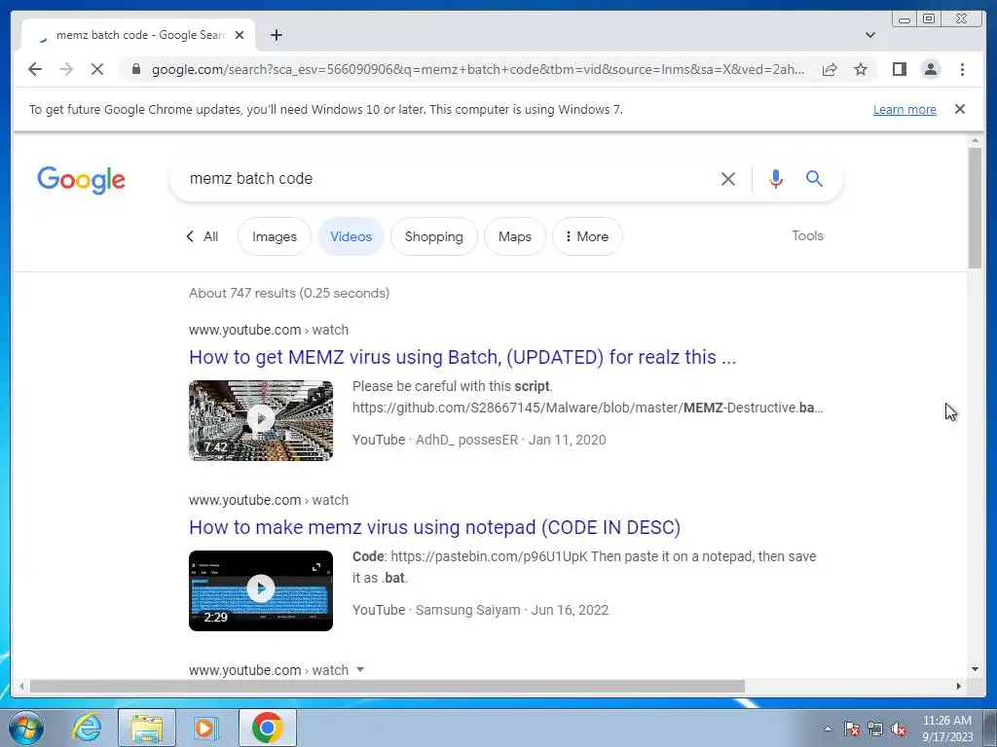Viewport: 997px width, 747px height.
Task: Launch Internet Explorer from the taskbar
Action: (x=87, y=728)
